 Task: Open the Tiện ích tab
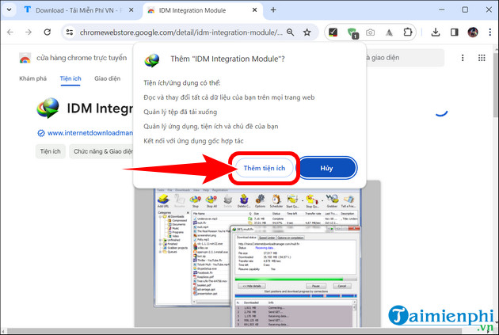click(70, 78)
